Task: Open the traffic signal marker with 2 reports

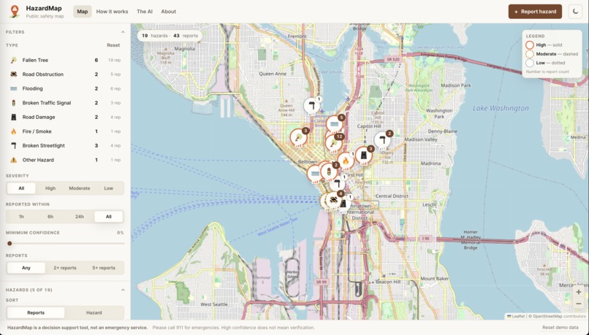Action: [x=329, y=172]
